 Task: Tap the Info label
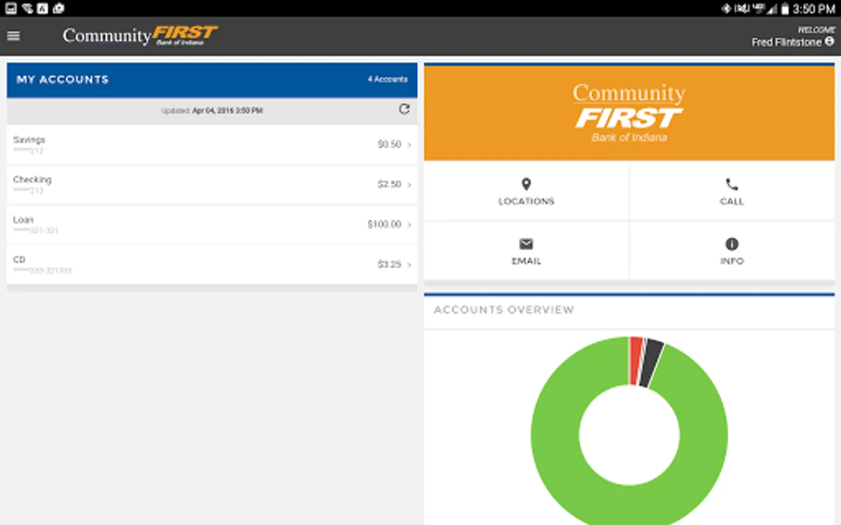732,261
